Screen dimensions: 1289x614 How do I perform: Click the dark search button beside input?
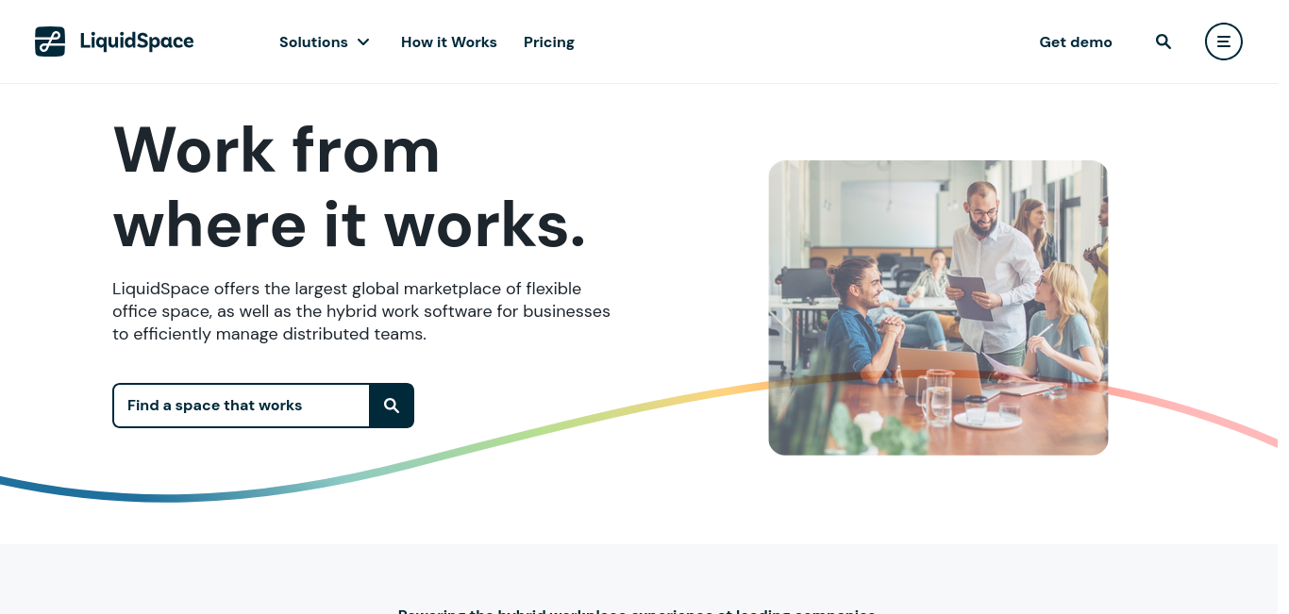392,406
